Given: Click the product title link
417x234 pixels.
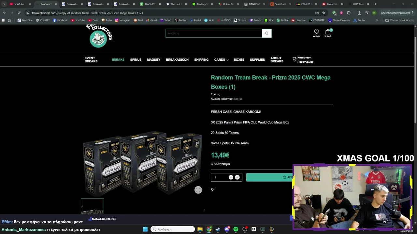Looking at the screenshot, I should [x=271, y=82].
